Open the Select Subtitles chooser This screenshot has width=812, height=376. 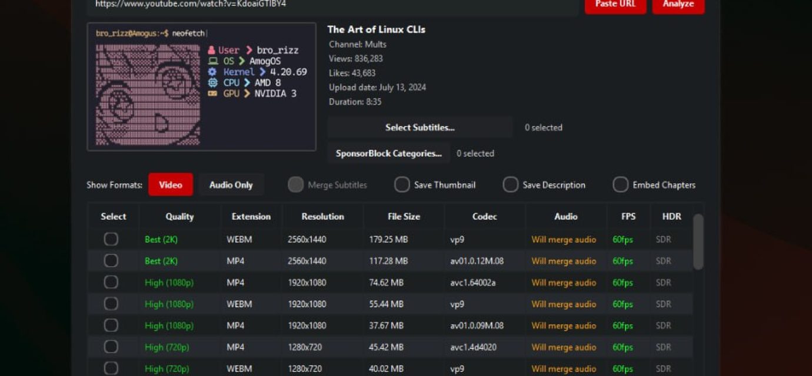coord(420,127)
